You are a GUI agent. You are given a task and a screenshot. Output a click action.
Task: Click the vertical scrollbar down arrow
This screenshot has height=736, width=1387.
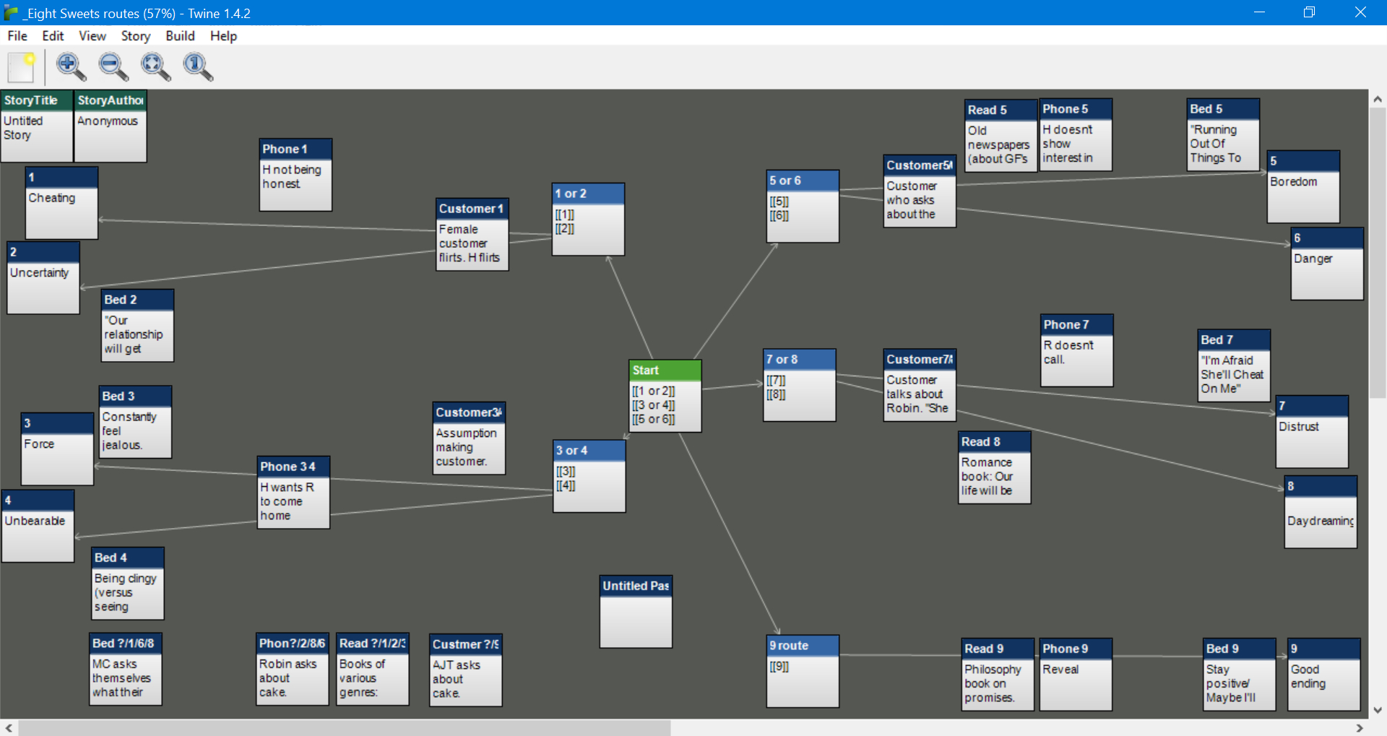[1377, 710]
